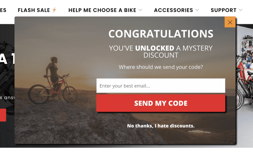Open the Accessories menu label
The image size is (253, 168).
point(173,10)
